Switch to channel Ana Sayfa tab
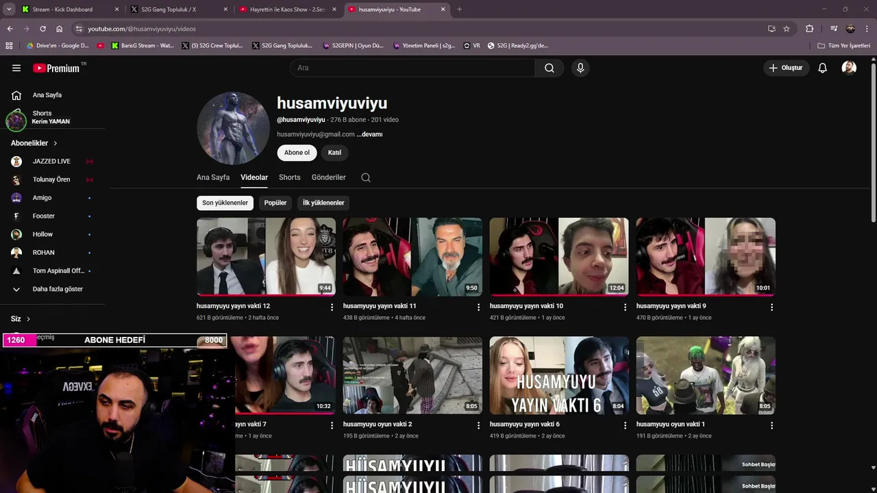Viewport: 877px width, 493px height. 213,177
